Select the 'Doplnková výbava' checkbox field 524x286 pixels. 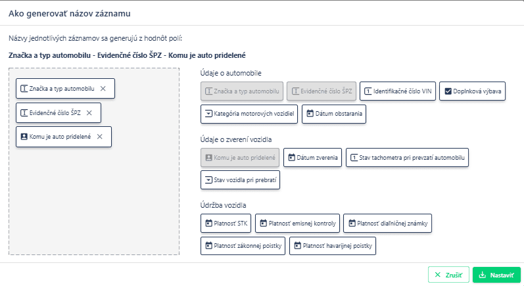471,91
